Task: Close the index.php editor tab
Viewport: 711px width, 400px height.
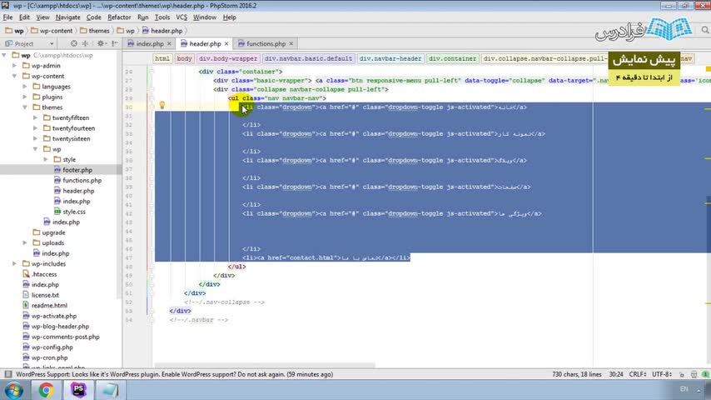Action: [x=169, y=43]
